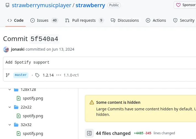Expand the hidden tags ellipsis
This screenshot has height=139, width=196.
pos(58,75)
